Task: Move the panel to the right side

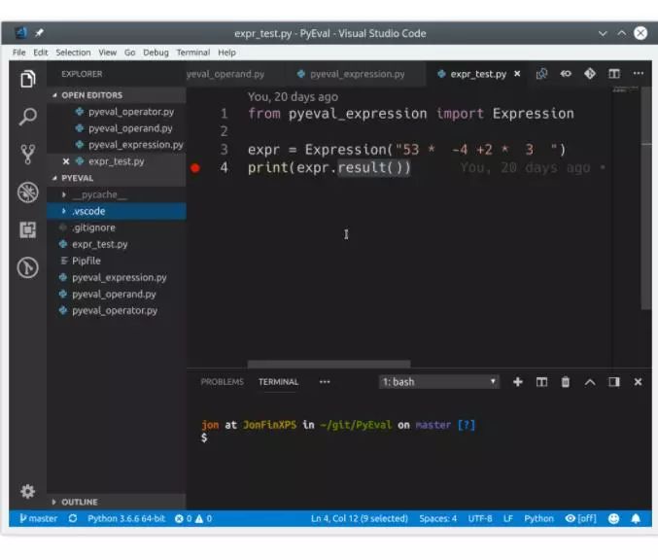Action: pyautogui.click(x=614, y=382)
